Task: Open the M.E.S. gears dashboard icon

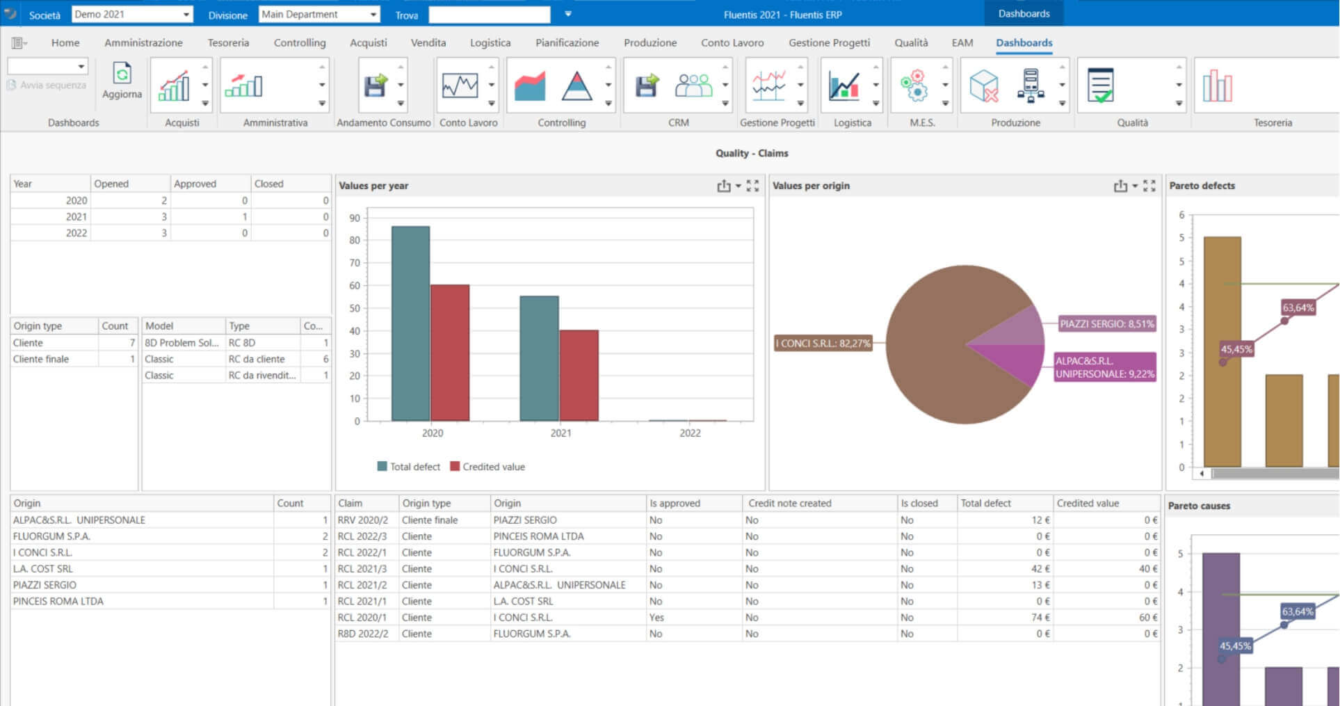Action: coord(916,86)
